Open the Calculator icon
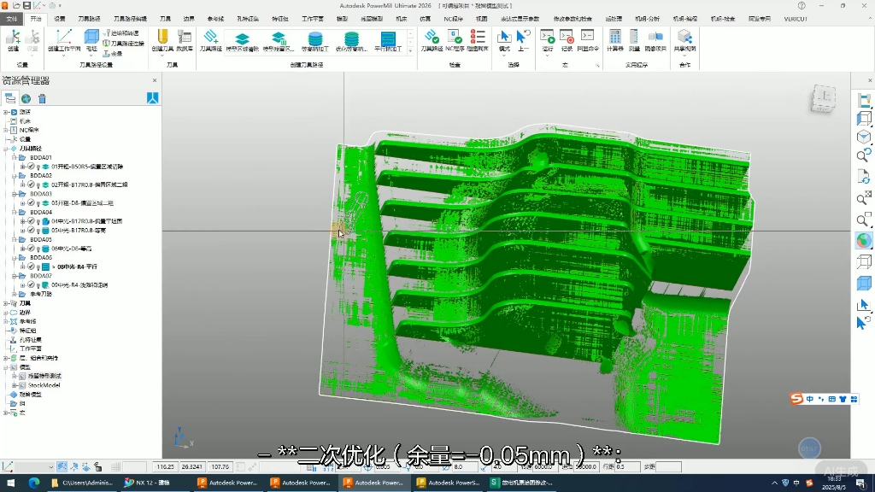 [614, 37]
